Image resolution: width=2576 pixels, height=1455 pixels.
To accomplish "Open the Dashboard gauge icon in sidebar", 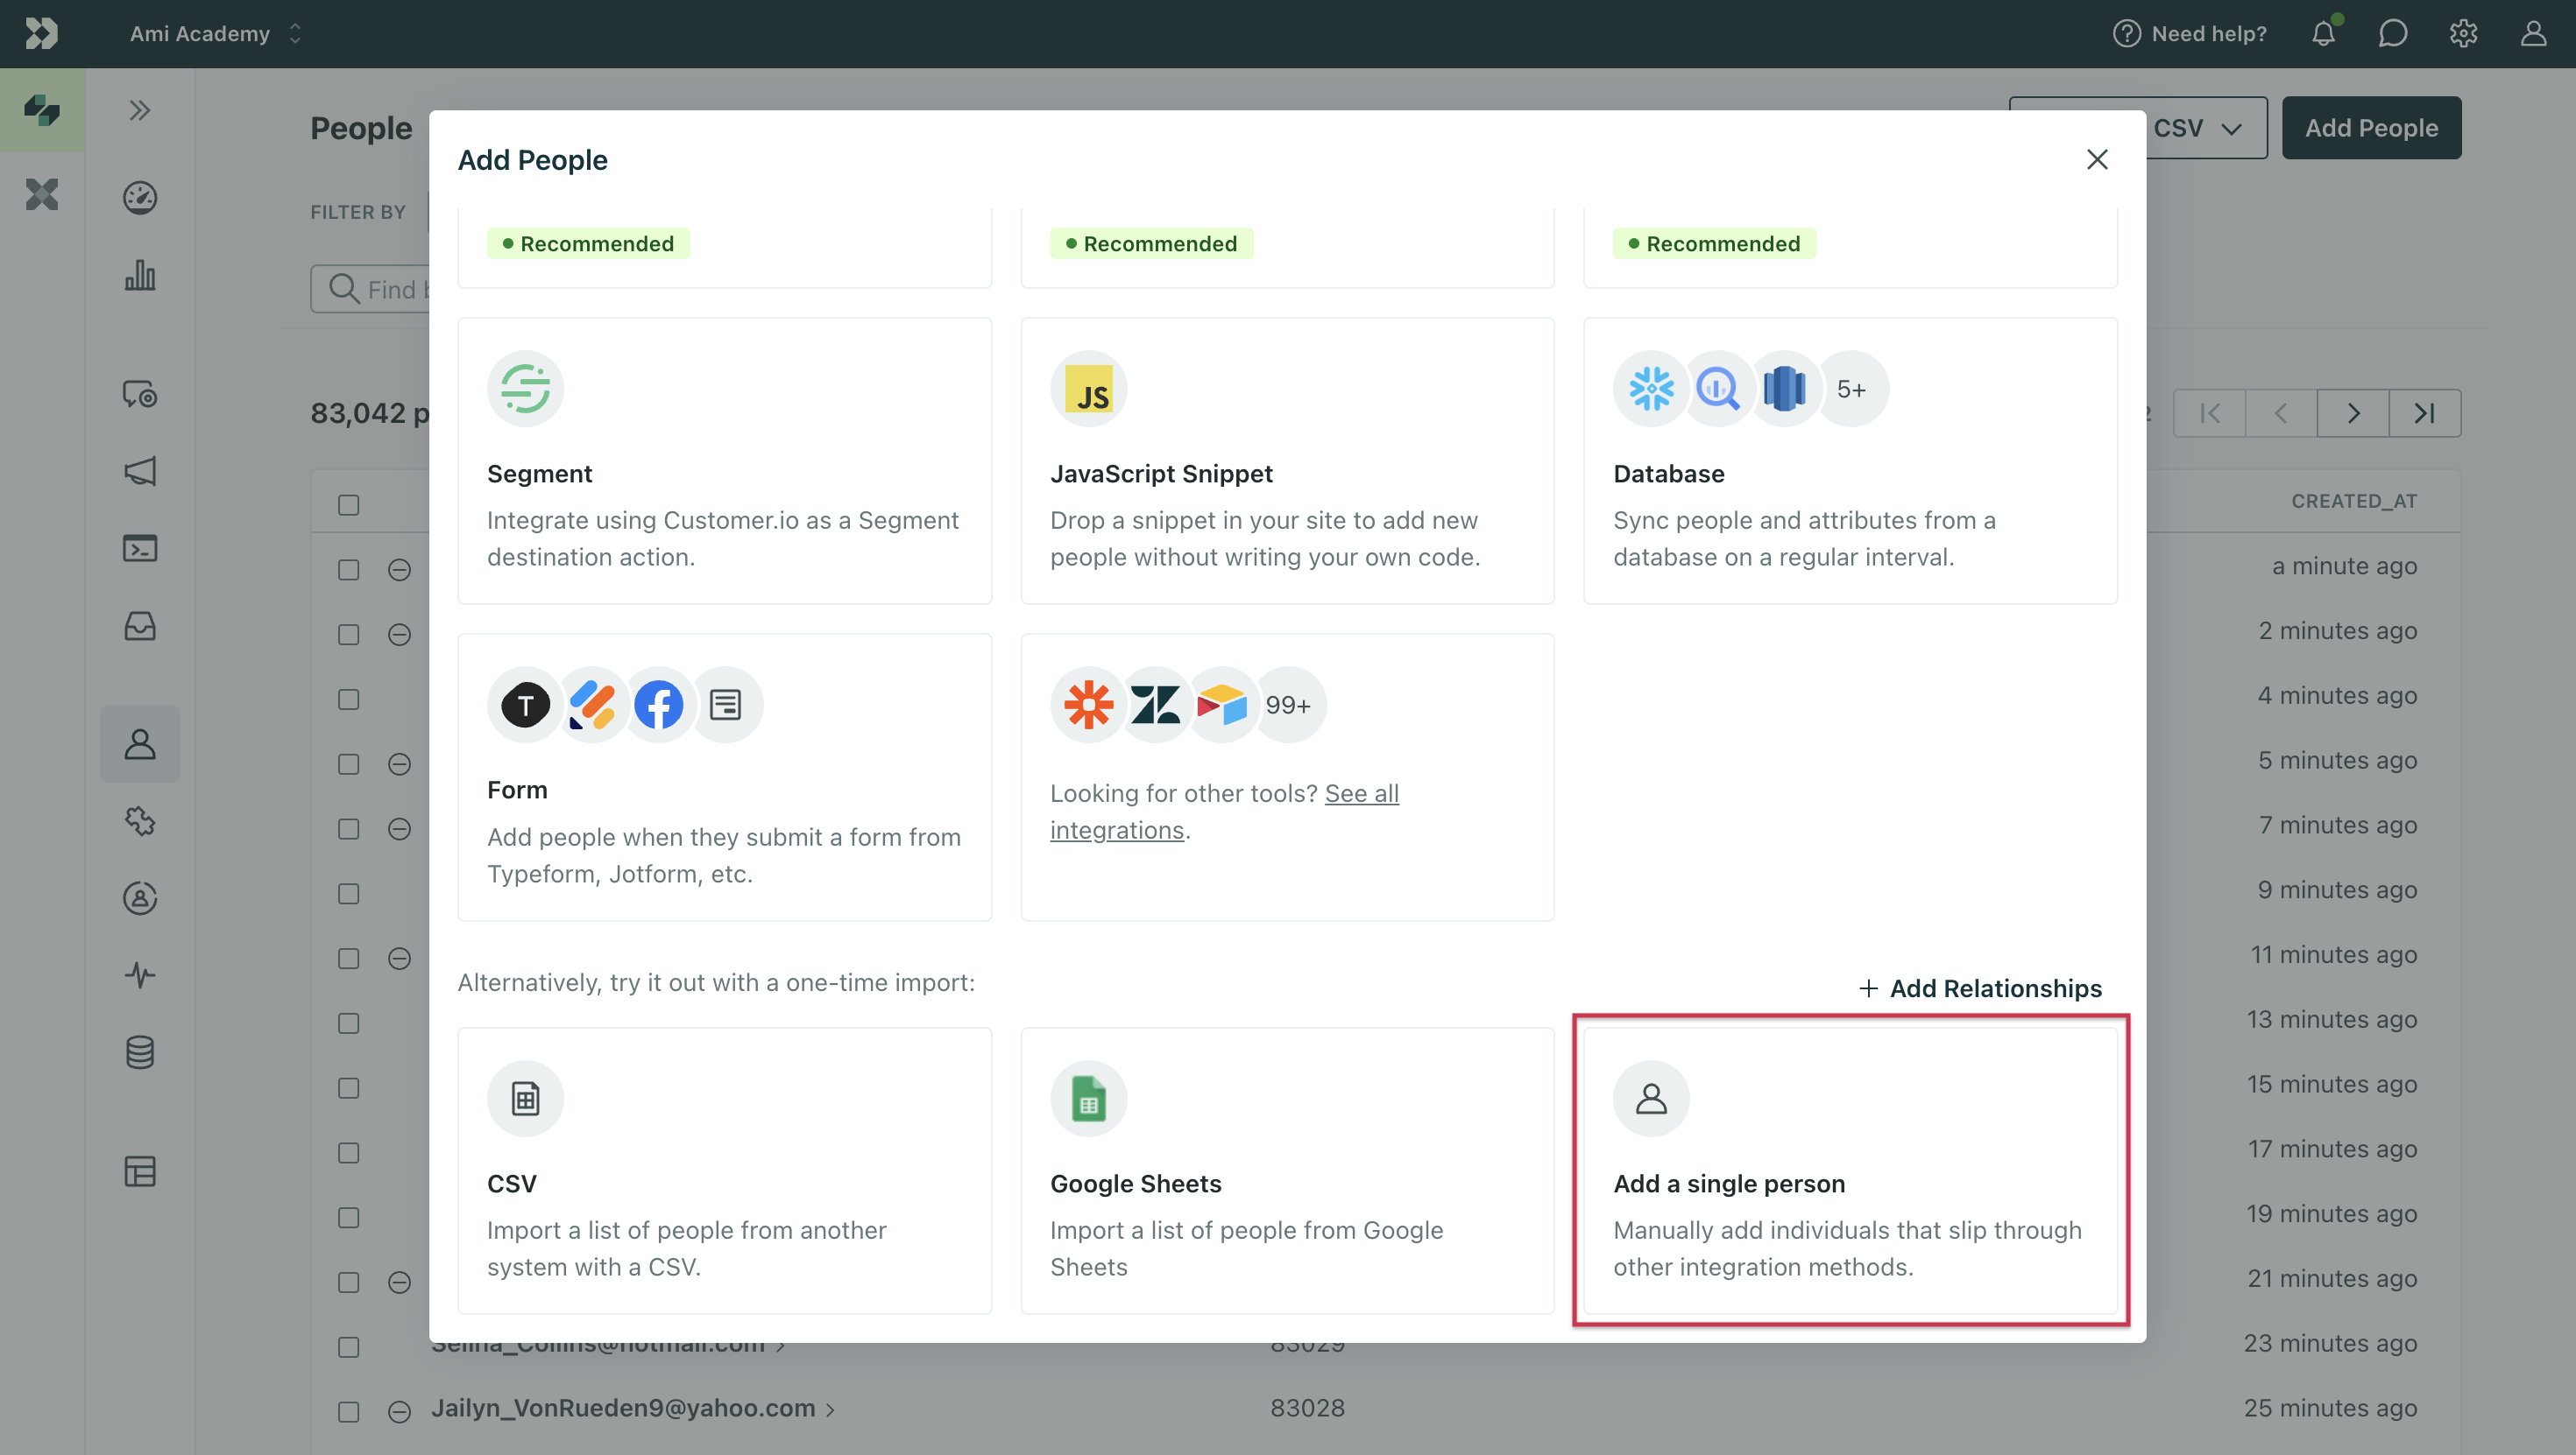I will click(139, 197).
